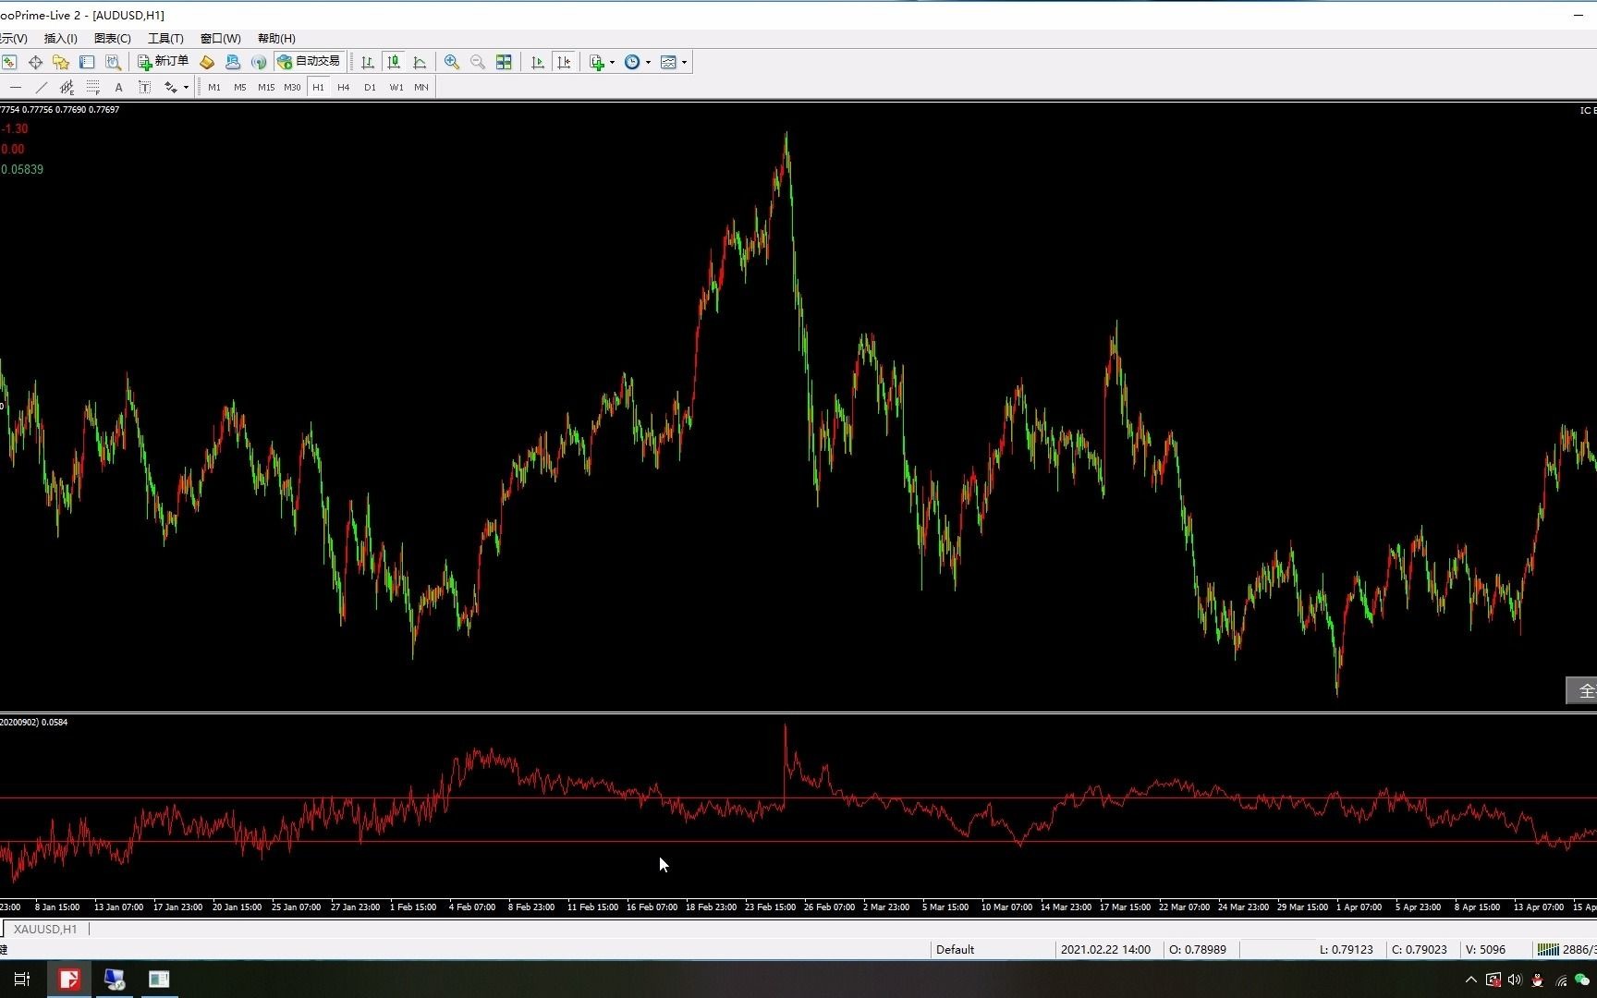Expand the arrows objects dropdown arrow
This screenshot has height=998, width=1597.
pos(186,88)
